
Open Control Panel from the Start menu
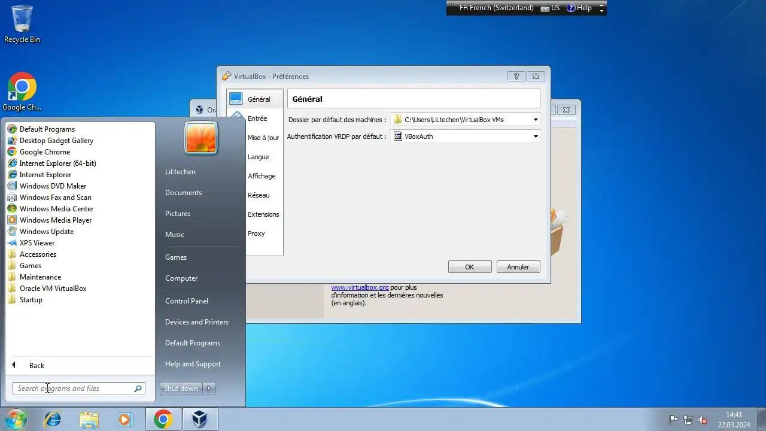pyautogui.click(x=187, y=301)
